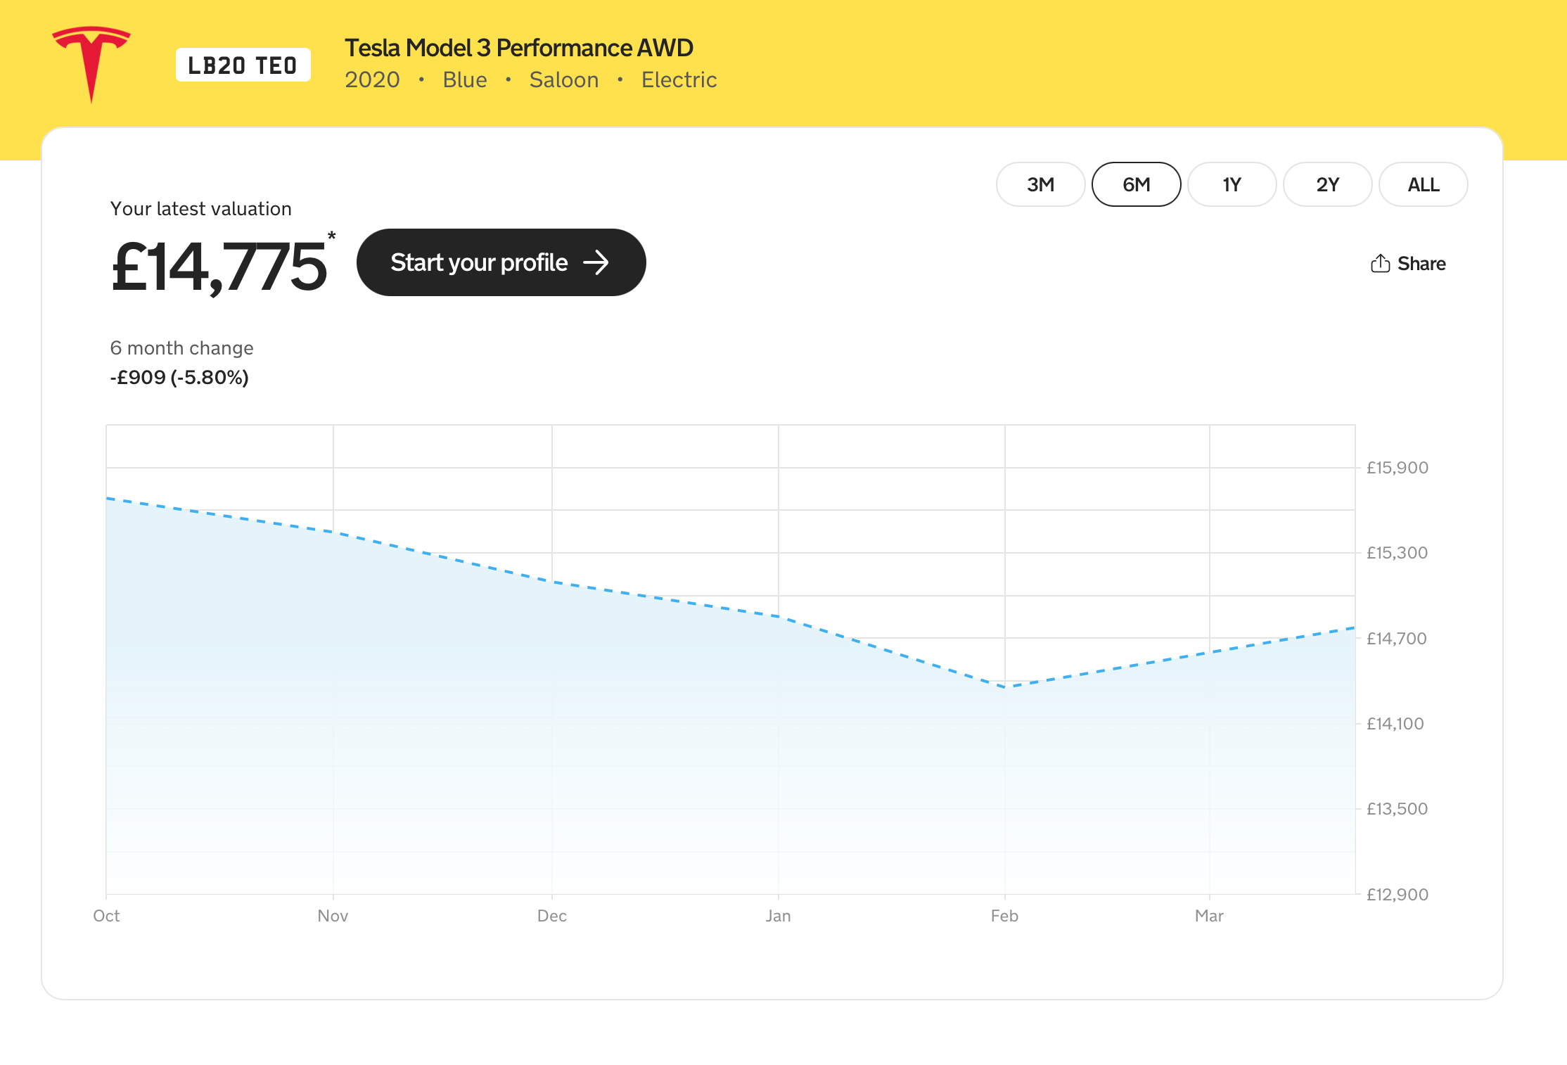The image size is (1567, 1065).
Task: Click the £14,775 valuation figure
Action: tap(219, 267)
